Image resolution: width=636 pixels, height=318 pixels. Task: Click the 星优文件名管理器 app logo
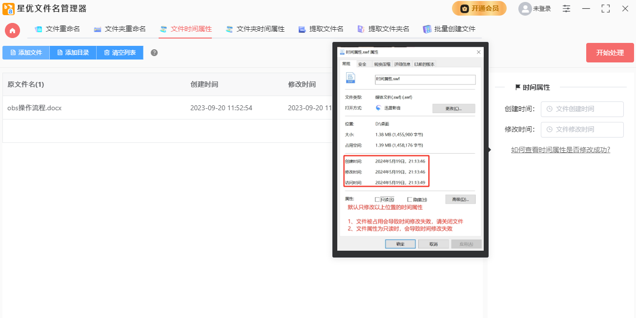[x=8, y=9]
